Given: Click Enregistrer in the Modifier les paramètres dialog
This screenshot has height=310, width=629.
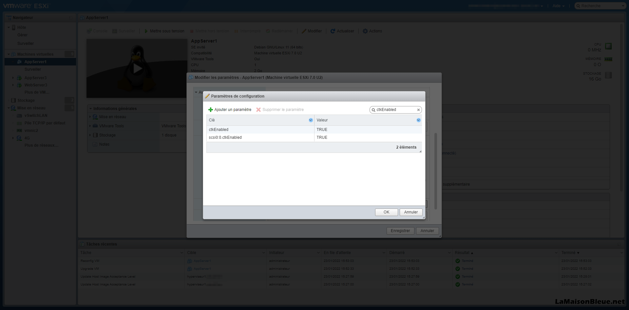Looking at the screenshot, I should [x=400, y=231].
